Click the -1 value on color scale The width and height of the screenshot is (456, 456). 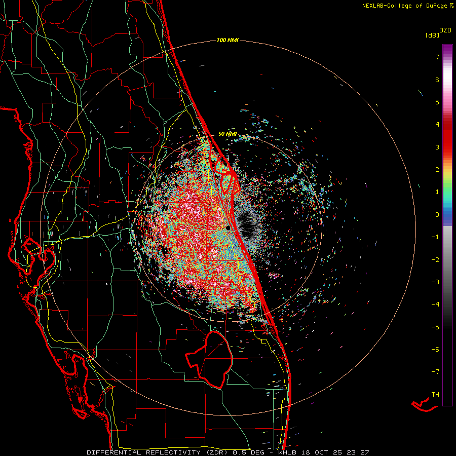[435, 237]
